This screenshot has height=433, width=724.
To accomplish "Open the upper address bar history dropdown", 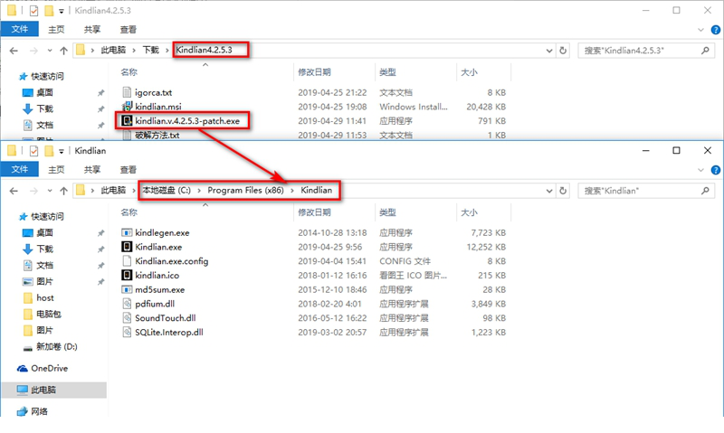I will (x=549, y=51).
